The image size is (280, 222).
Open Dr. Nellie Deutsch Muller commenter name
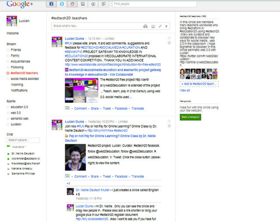tap(92, 190)
